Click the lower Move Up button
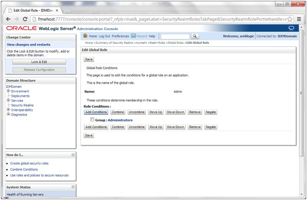Viewport: 307px width, 200px height. tap(156, 127)
